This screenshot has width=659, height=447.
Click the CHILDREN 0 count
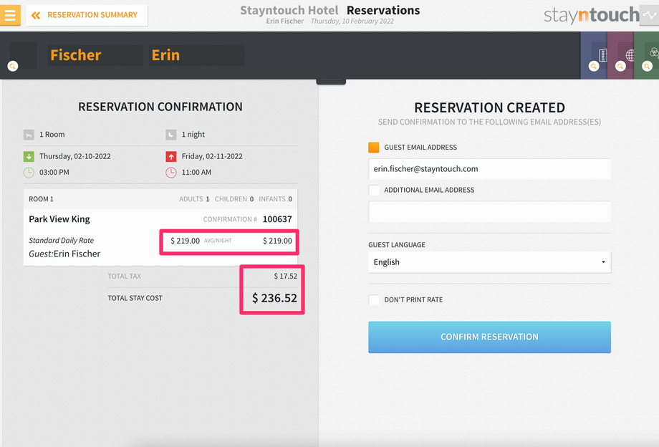pos(234,199)
